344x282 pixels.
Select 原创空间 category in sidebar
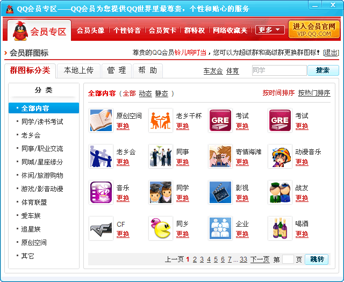point(34,243)
